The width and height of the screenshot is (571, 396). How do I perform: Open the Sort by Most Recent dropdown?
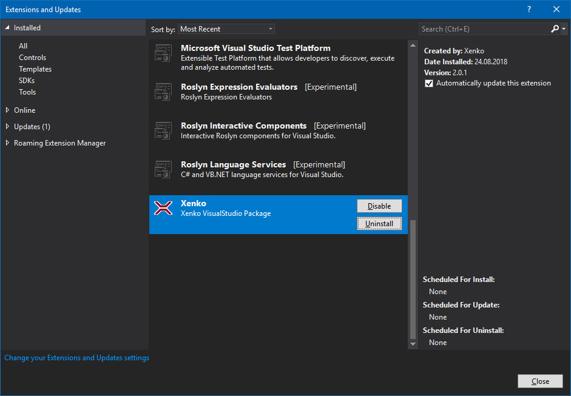[x=226, y=29]
